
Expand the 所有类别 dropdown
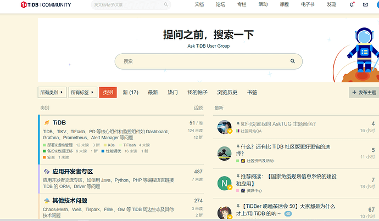(x=52, y=93)
